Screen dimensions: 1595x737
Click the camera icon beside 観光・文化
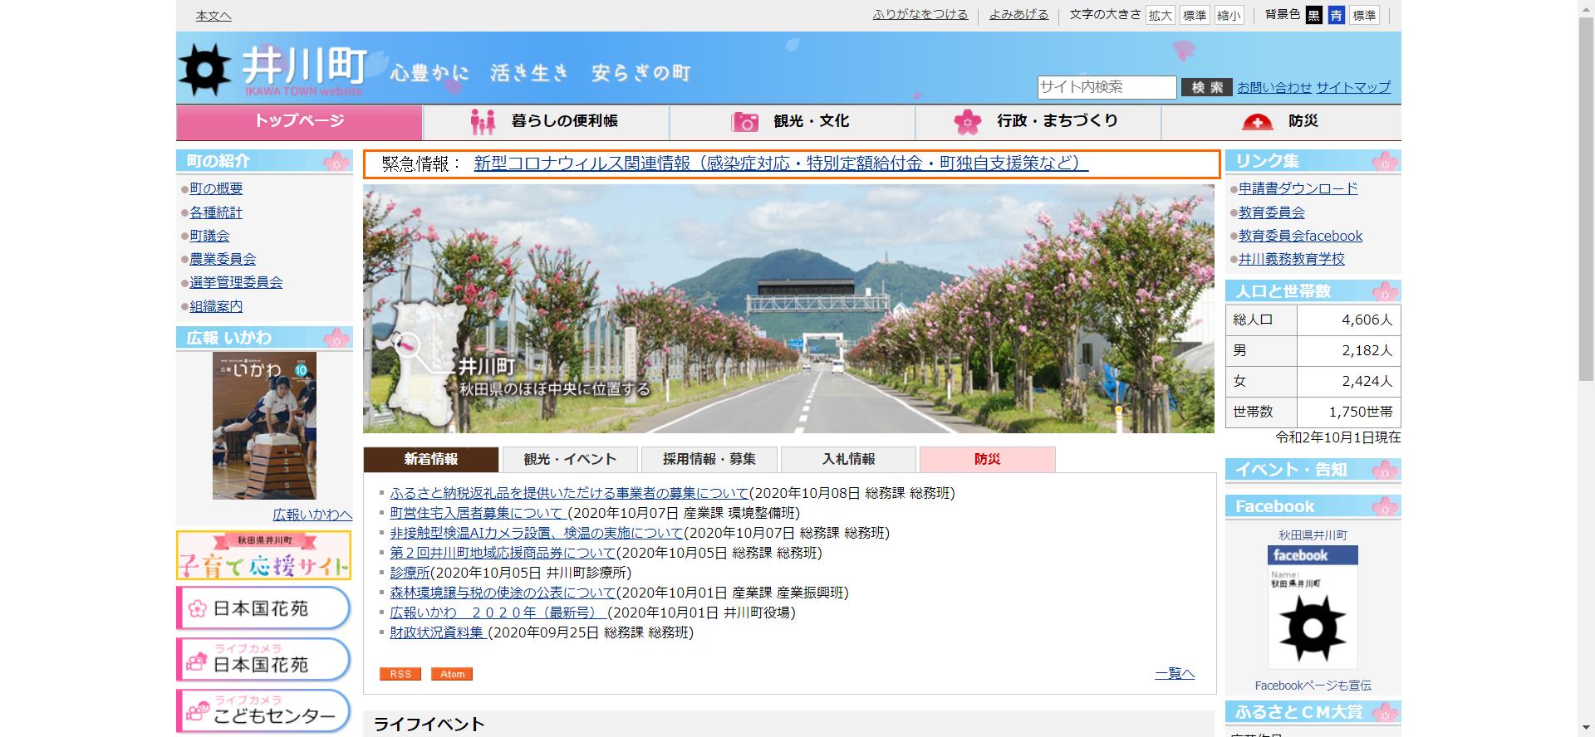(744, 122)
